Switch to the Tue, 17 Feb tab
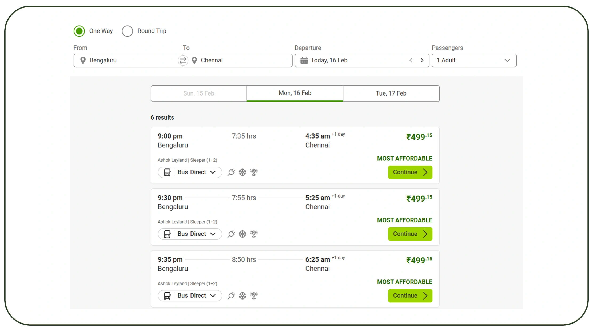Viewport: 593px width, 331px height. tap(391, 93)
